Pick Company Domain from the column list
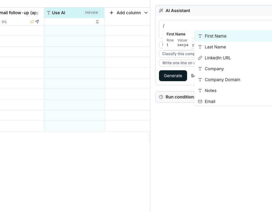Viewport: 272px width, 212px height. (233, 80)
